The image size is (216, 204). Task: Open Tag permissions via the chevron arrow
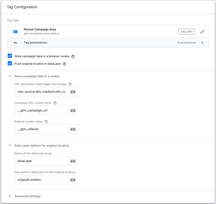(x=202, y=43)
